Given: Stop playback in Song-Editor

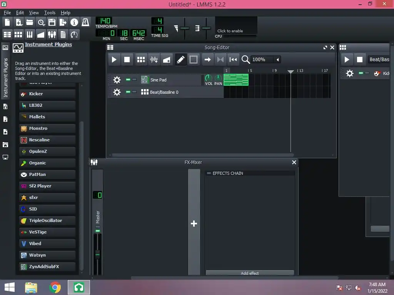Looking at the screenshot, I should point(127,60).
